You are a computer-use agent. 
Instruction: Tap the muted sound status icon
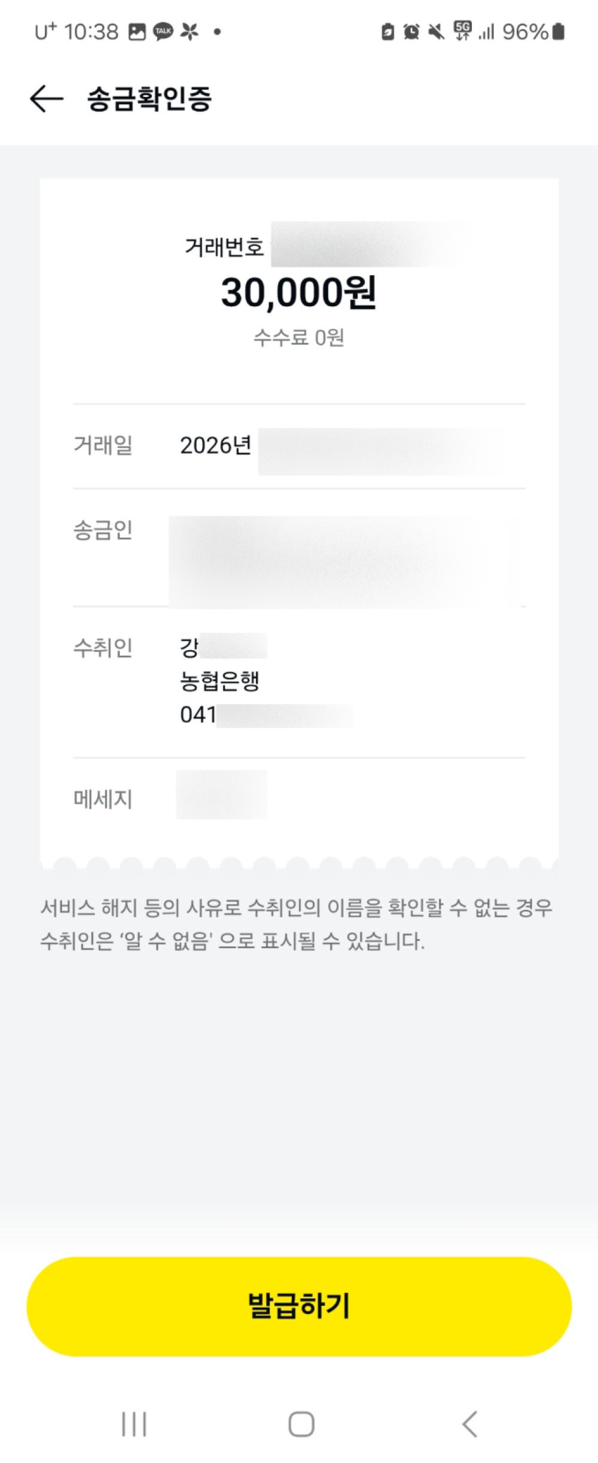click(437, 32)
